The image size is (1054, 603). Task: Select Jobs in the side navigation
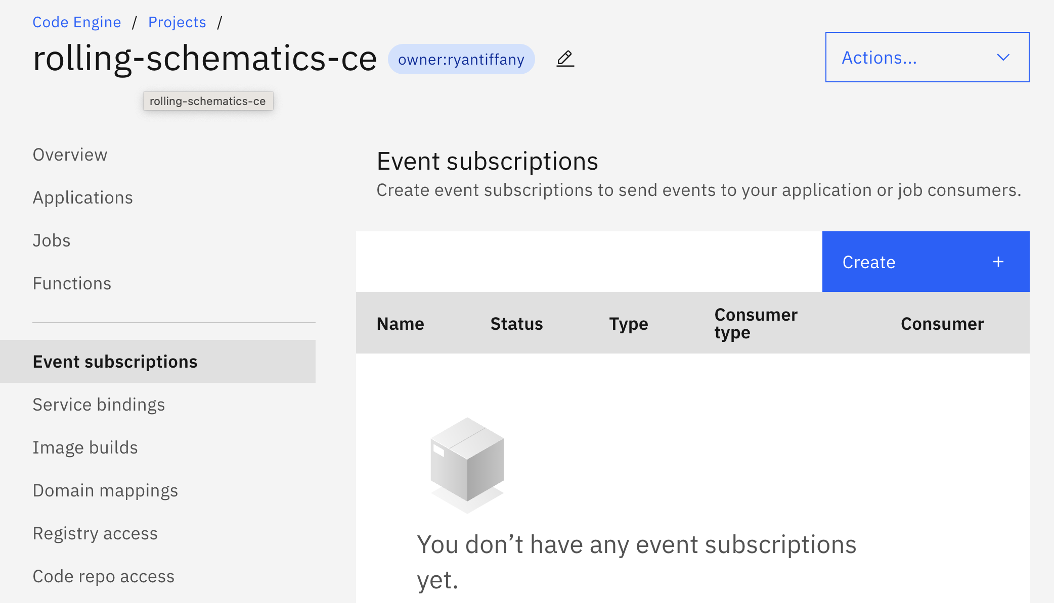pyautogui.click(x=52, y=240)
